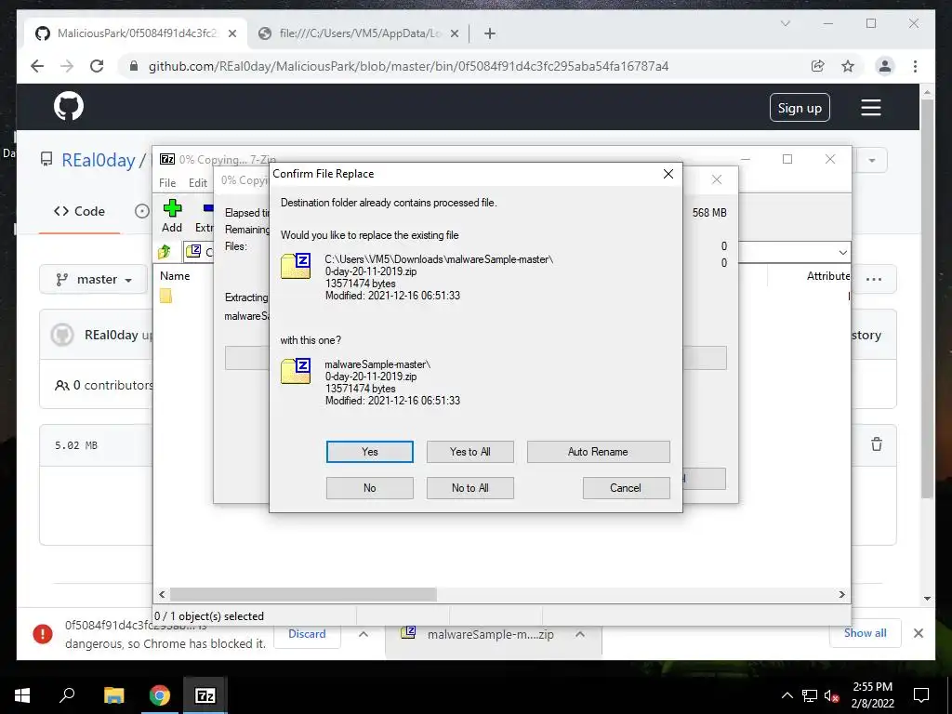Click the GitHub Sign up button
Image resolution: width=952 pixels, height=714 pixels.
(800, 108)
